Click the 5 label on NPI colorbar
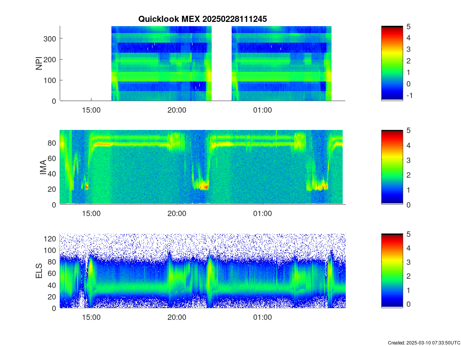The image size is (461, 346). 409,26
